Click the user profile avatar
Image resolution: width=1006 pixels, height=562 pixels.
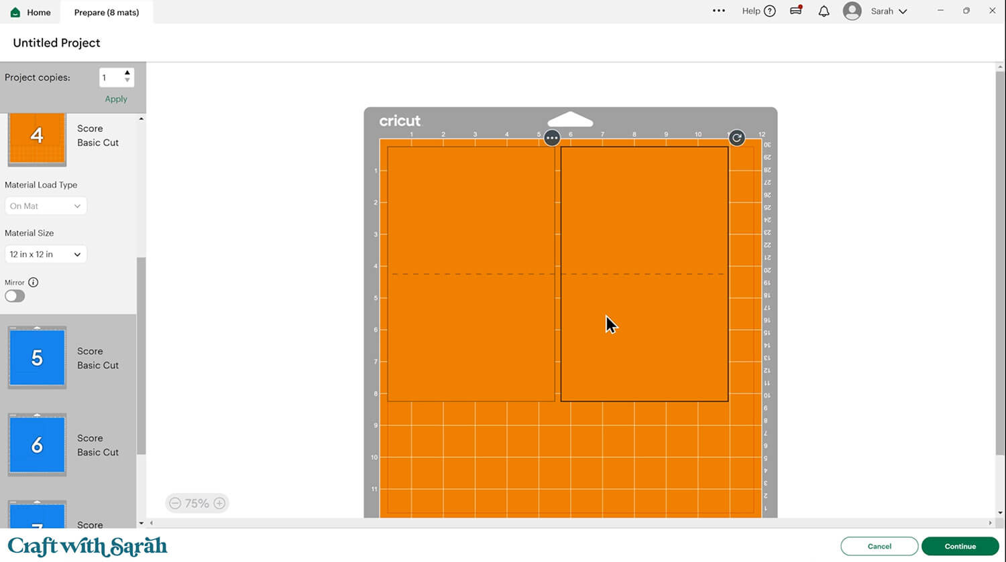pos(852,11)
